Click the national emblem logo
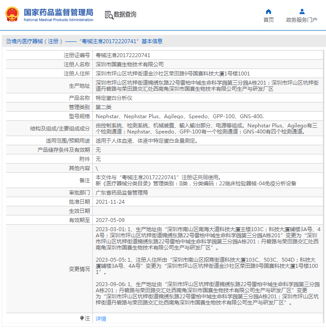Screen dimensions: 326x328 (12, 14)
